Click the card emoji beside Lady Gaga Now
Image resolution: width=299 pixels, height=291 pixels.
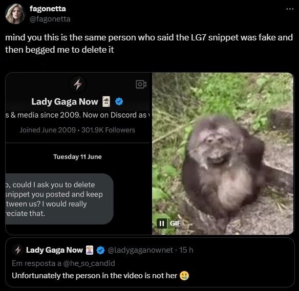point(106,101)
